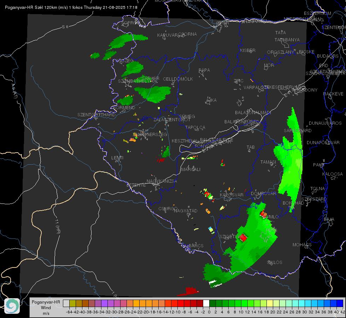Click the BALATONALMÁDI city label
This screenshot has width=346, height=318.
(253, 113)
